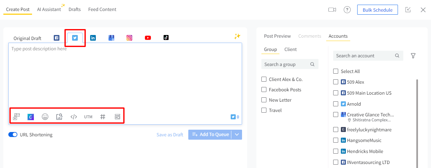This screenshot has width=431, height=168.
Task: Switch to the YouTube platform tab
Action: pos(148,38)
